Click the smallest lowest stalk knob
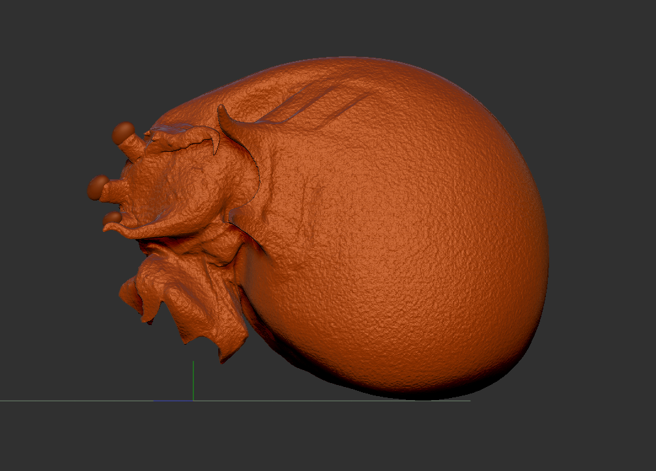656x471 pixels. 112,217
